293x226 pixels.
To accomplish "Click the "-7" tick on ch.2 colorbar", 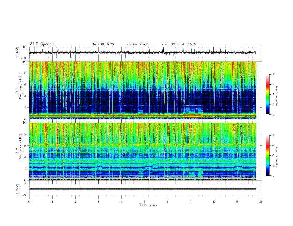I will point(273,176).
